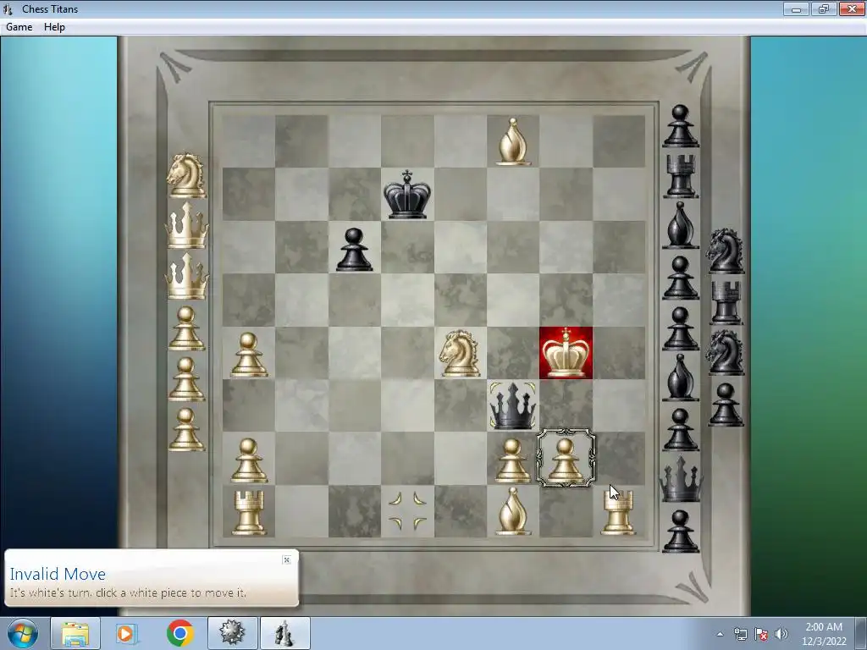The image size is (867, 650).
Task: Open Google Chrome from the taskbar
Action: pyautogui.click(x=179, y=633)
